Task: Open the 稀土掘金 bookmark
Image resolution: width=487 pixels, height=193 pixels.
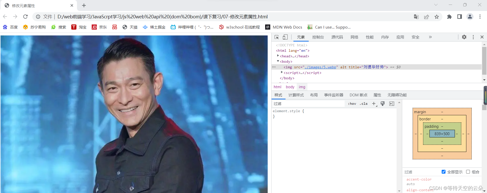Action: [x=154, y=27]
